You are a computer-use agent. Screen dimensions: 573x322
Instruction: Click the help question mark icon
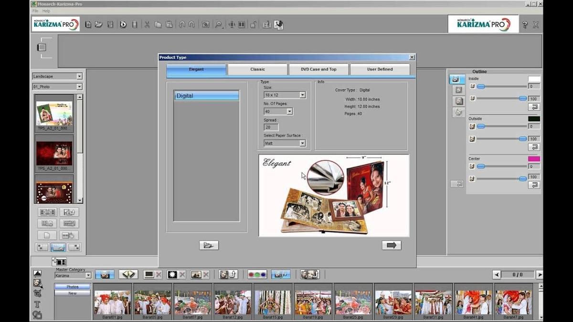(x=525, y=25)
